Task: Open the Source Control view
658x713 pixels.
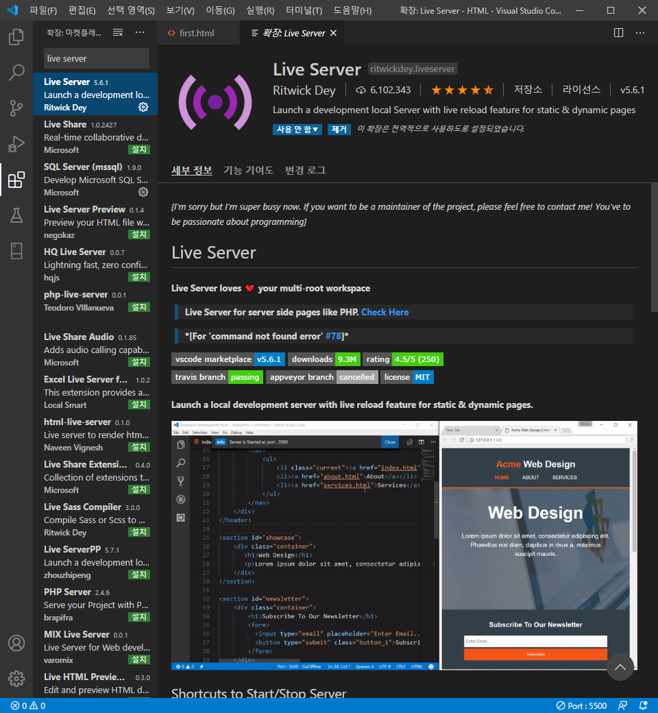Action: (16, 108)
